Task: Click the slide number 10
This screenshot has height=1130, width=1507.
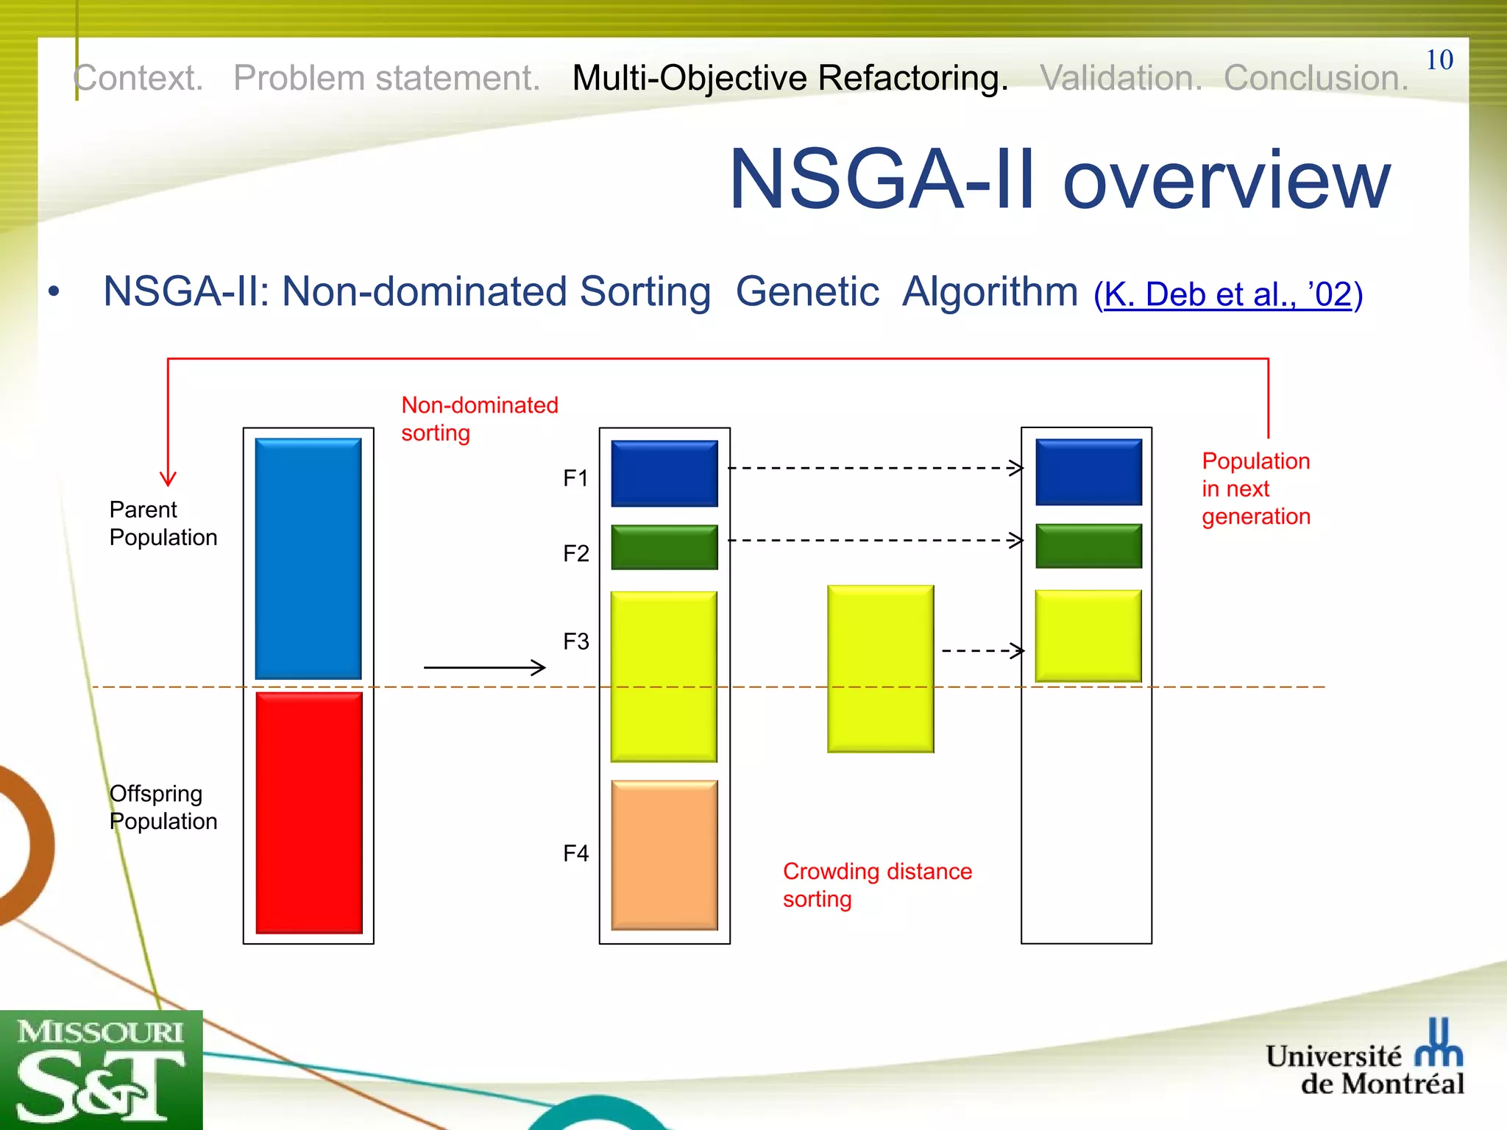Action: 1439,60
